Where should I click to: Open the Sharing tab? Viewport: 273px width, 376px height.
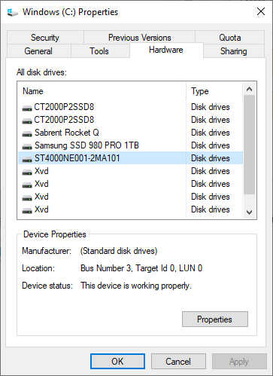[x=233, y=51]
